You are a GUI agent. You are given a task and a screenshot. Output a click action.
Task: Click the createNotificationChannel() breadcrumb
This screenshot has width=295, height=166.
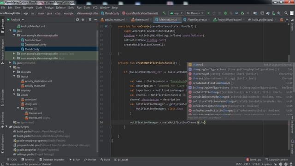pos(140,13)
